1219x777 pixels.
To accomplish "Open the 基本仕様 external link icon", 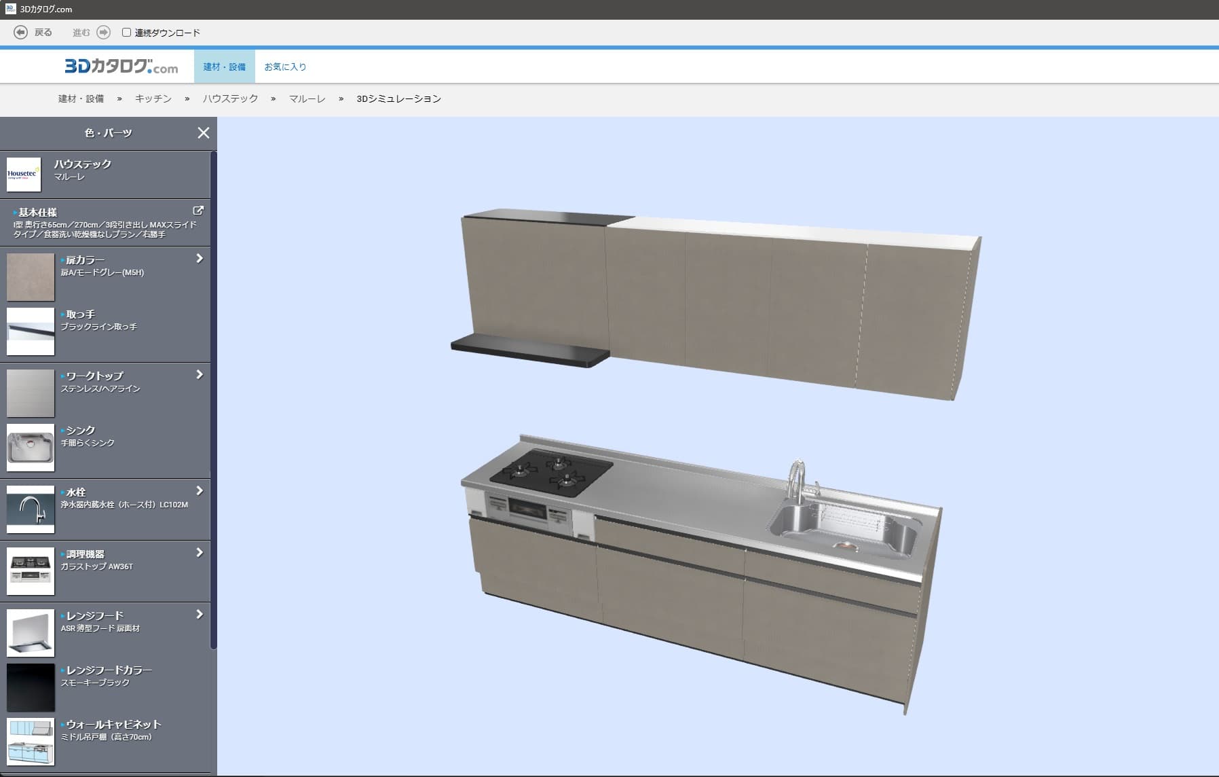I will tap(198, 211).
